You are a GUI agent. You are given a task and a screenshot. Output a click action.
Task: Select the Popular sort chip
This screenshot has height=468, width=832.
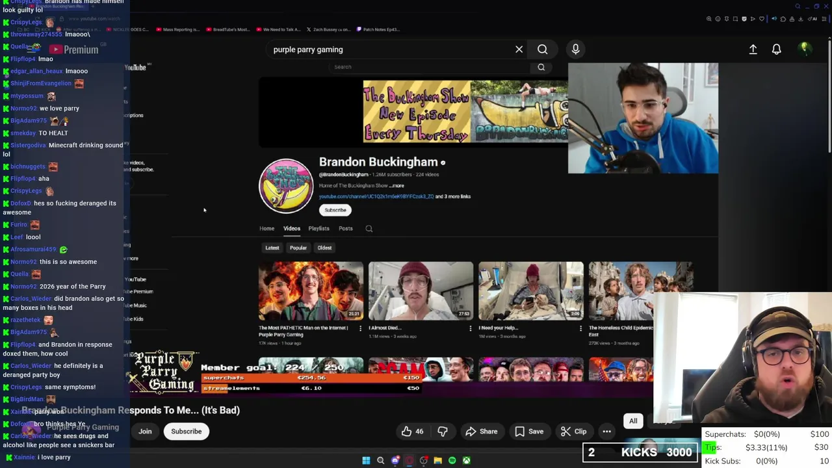(x=298, y=248)
